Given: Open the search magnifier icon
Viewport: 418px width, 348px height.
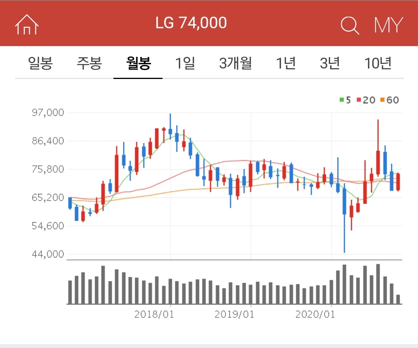Looking at the screenshot, I should 350,25.
